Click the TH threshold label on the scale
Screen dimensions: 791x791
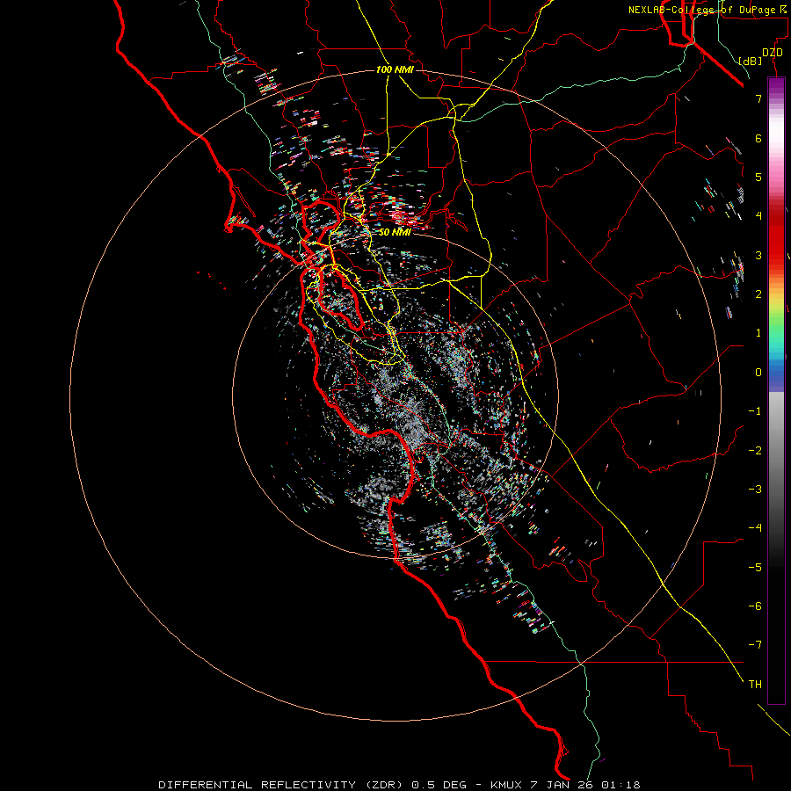[x=755, y=684]
